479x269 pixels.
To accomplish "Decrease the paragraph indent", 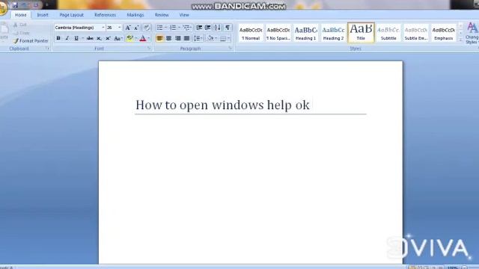I will coord(199,28).
